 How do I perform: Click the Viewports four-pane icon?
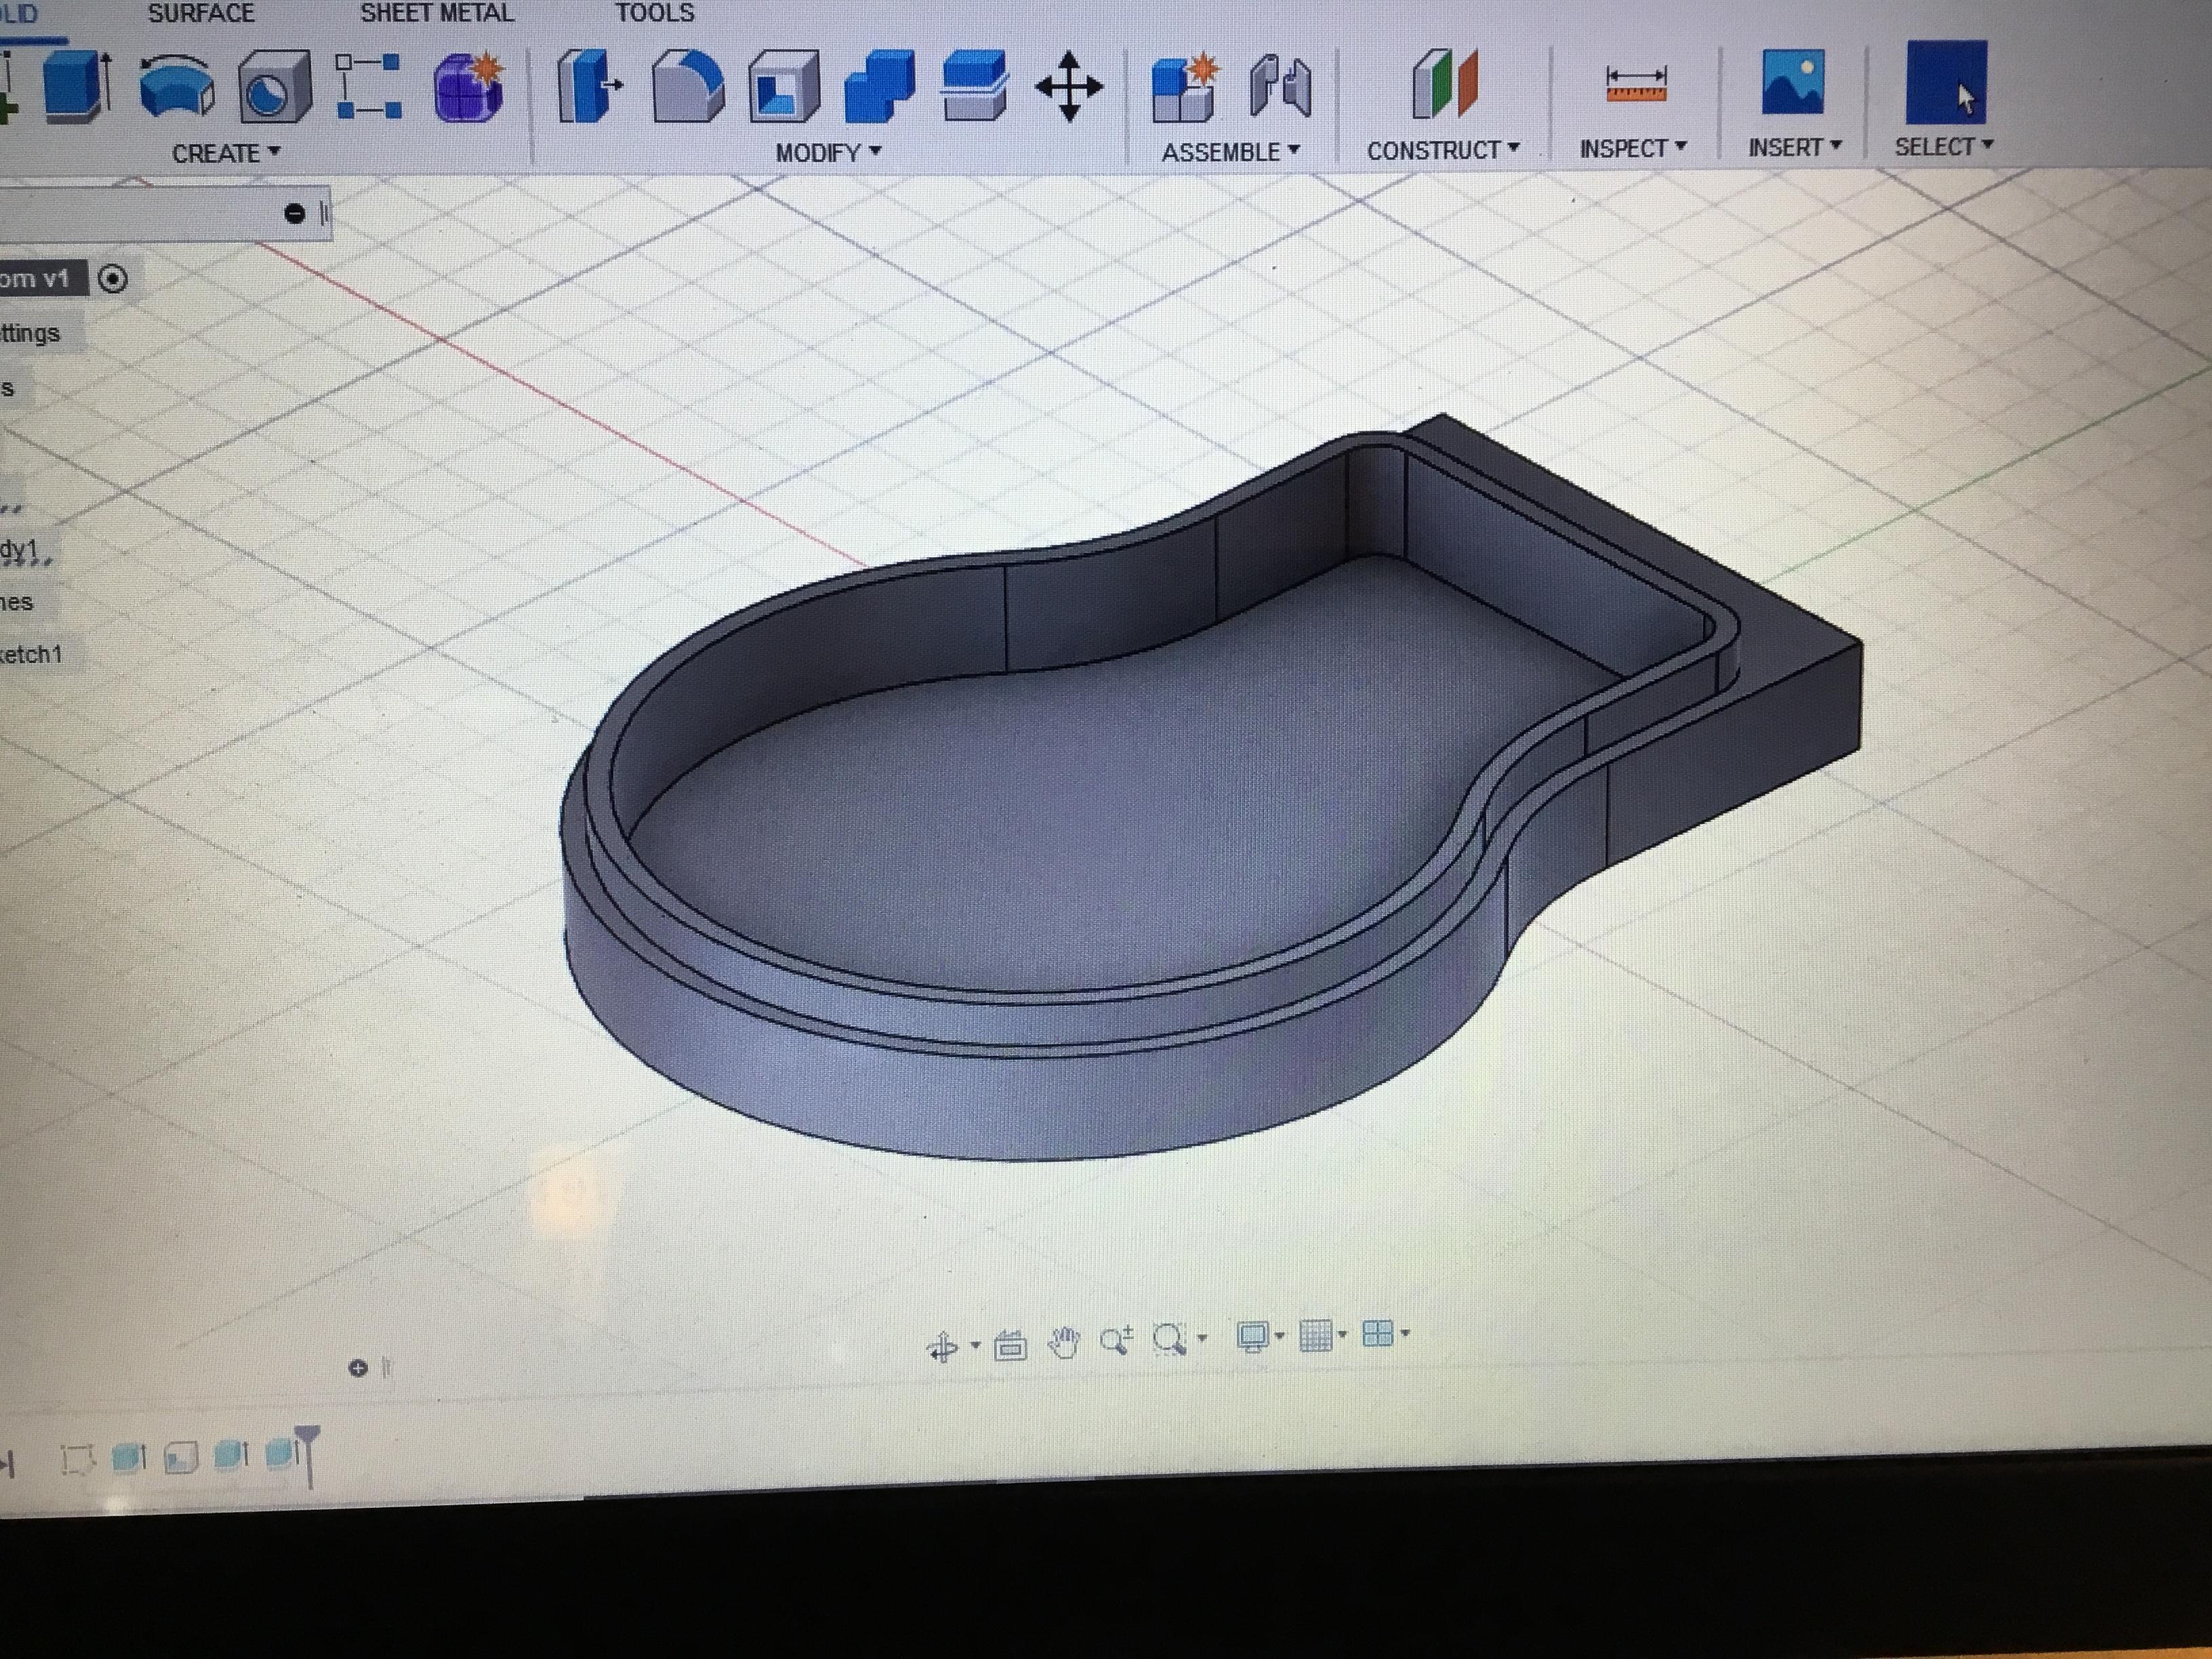[x=1378, y=1333]
